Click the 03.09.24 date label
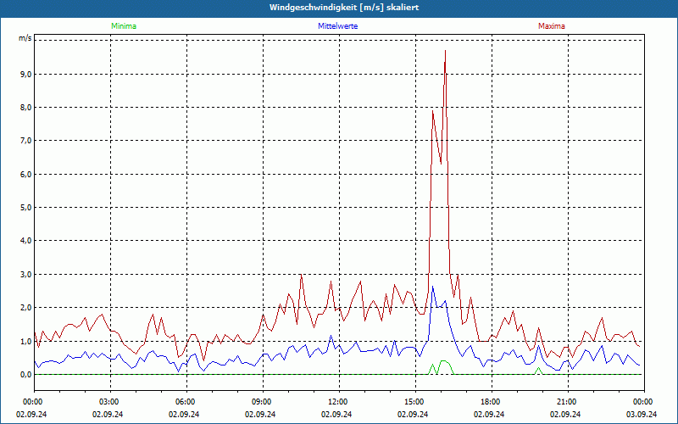The height and width of the screenshot is (424, 678). pos(642,414)
